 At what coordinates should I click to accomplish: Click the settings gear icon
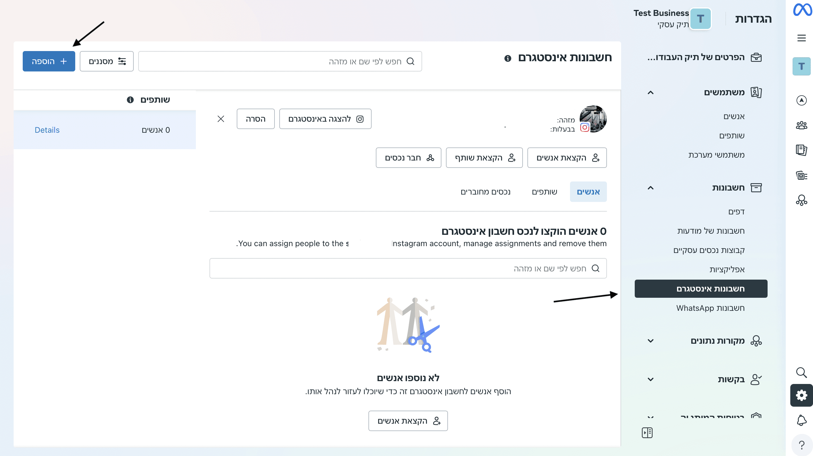click(801, 395)
